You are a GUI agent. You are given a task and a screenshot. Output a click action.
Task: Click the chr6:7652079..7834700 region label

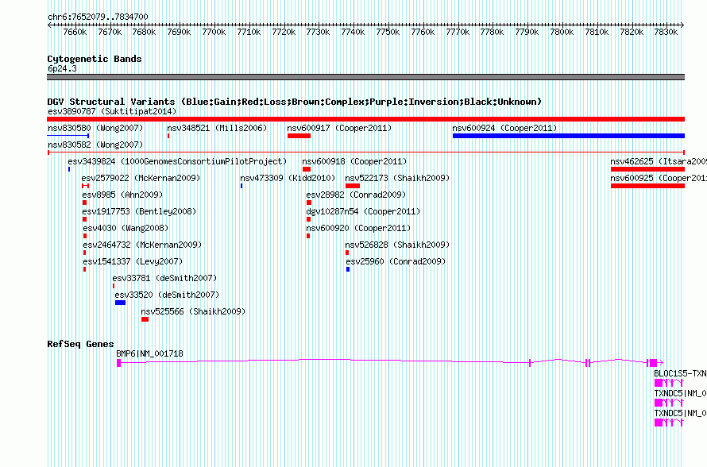pos(98,17)
